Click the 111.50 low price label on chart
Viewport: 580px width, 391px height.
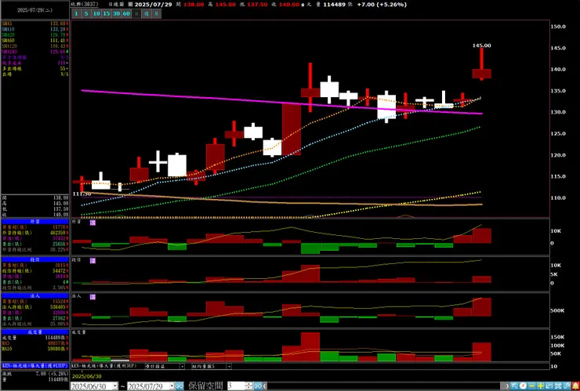coord(82,194)
